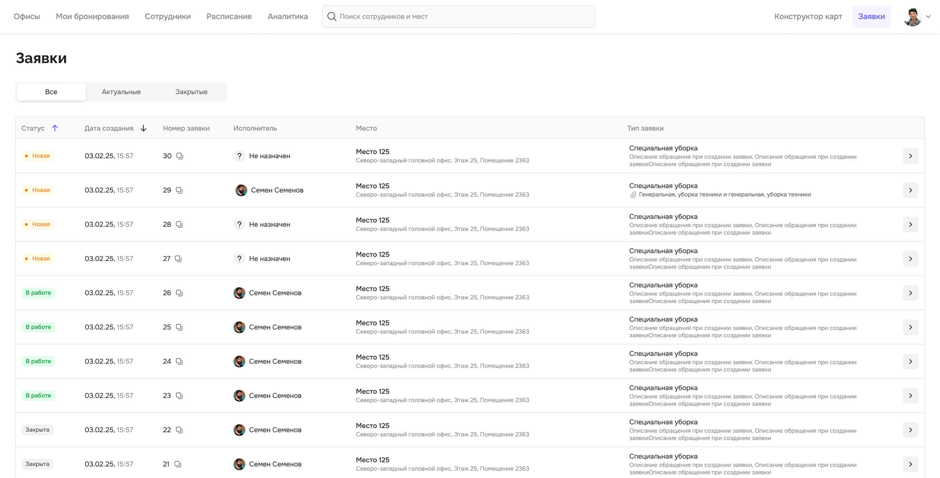Viewport: 940px width, 478px height.
Task: Click the search field for employees and places
Action: pos(464,16)
